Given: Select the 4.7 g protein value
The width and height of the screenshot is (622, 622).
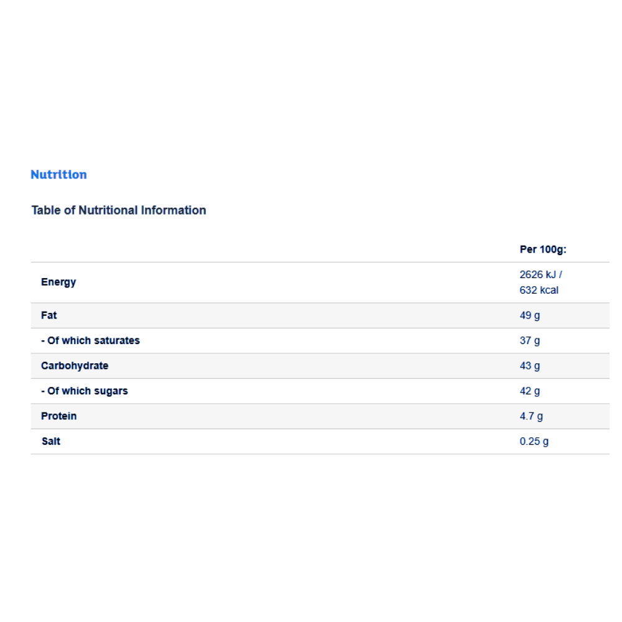Looking at the screenshot, I should point(531,416).
